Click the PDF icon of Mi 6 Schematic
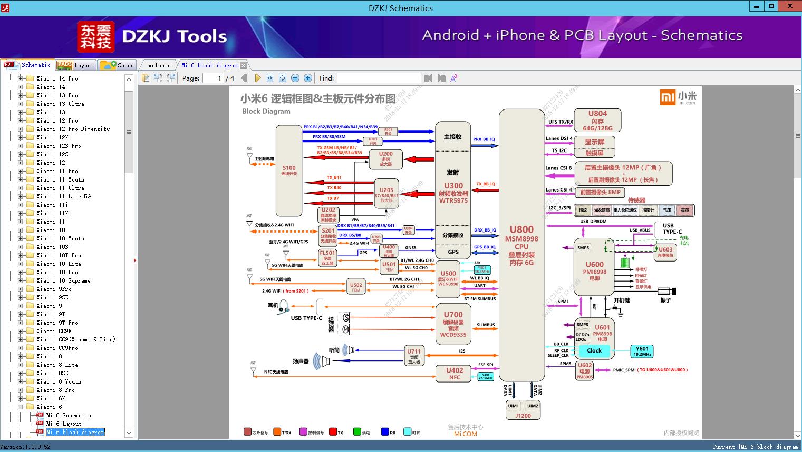 40,415
